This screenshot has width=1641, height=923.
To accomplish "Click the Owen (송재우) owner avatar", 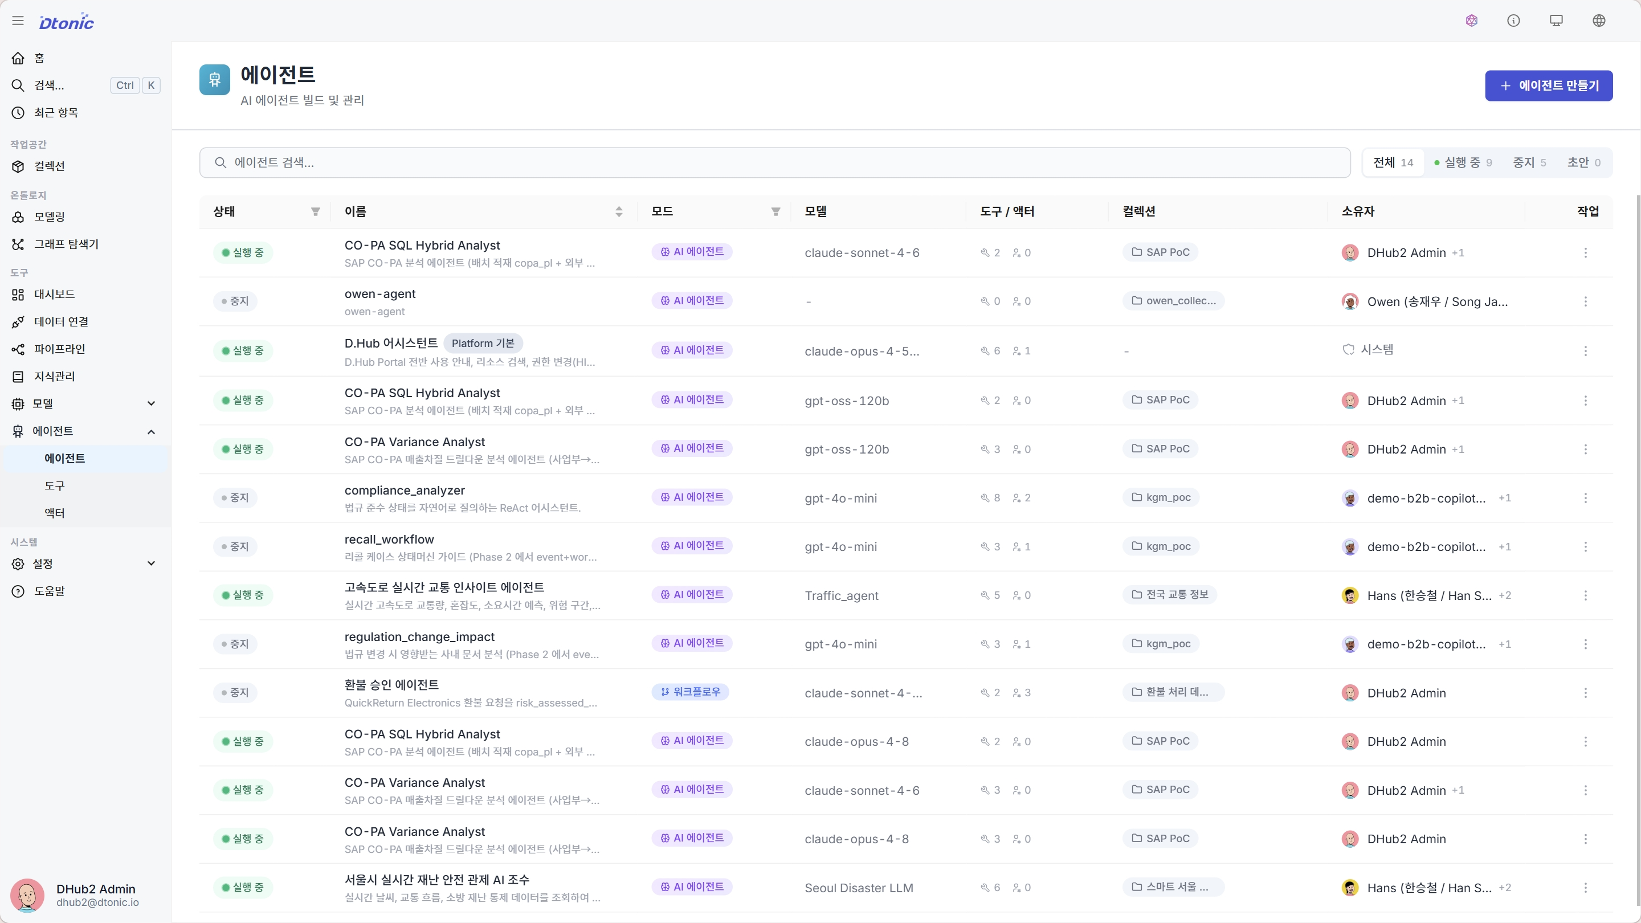I will point(1350,301).
